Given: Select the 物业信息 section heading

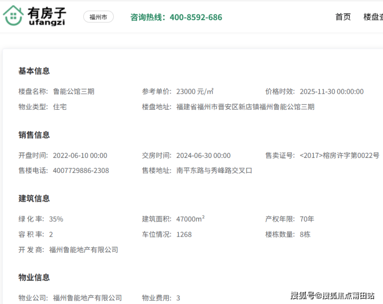Looking at the screenshot, I should click(34, 278).
